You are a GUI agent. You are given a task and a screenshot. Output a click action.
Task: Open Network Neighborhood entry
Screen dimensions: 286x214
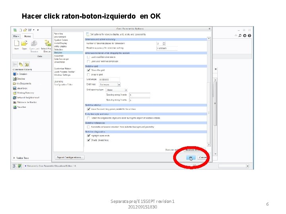pyautogui.click(x=26, y=98)
